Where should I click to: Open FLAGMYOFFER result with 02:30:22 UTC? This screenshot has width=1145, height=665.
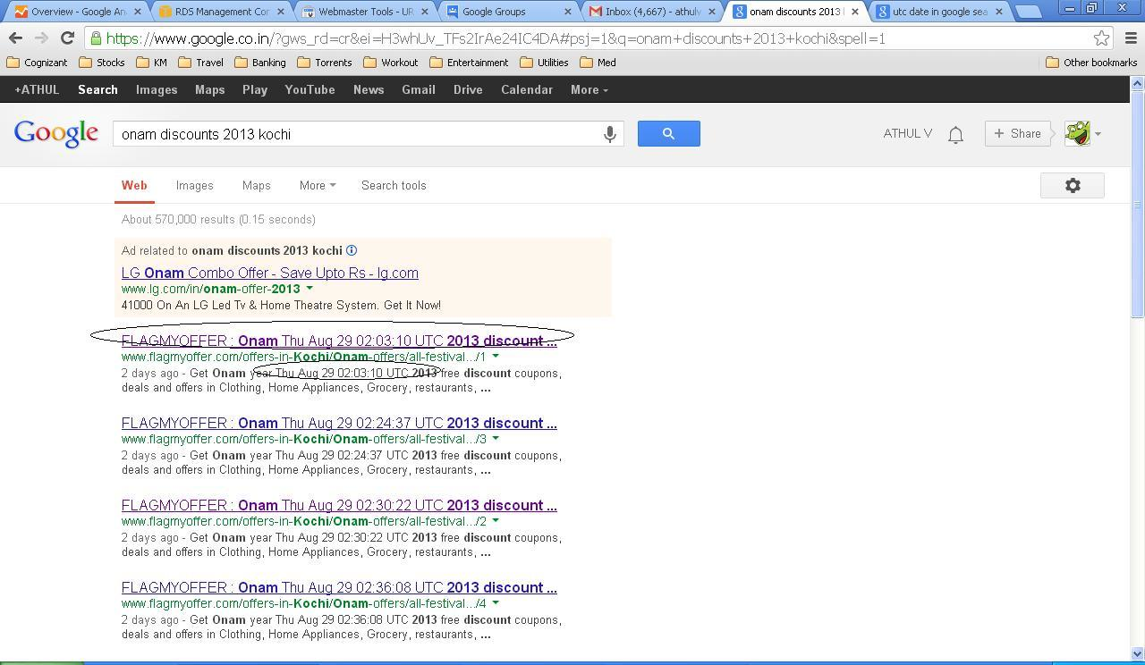[x=339, y=505]
